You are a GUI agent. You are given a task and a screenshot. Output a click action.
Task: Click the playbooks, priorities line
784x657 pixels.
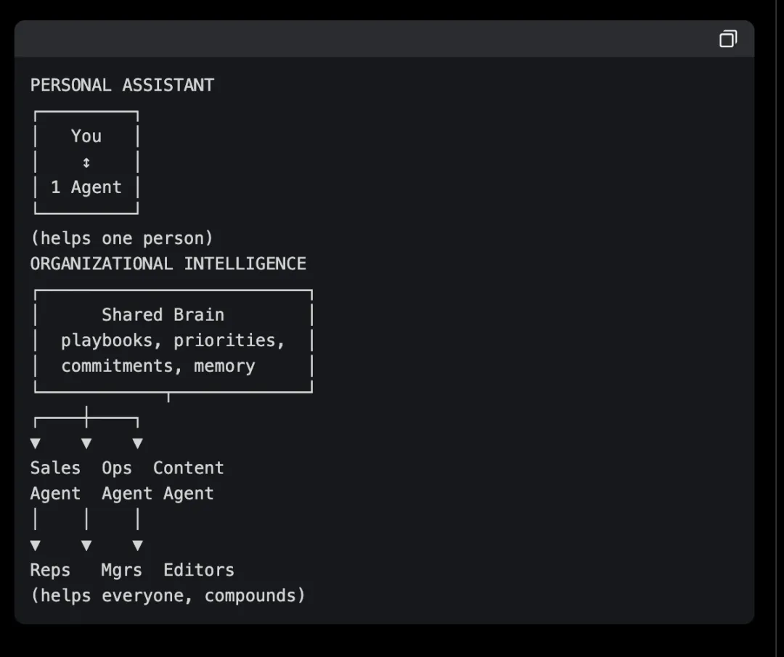(x=173, y=340)
